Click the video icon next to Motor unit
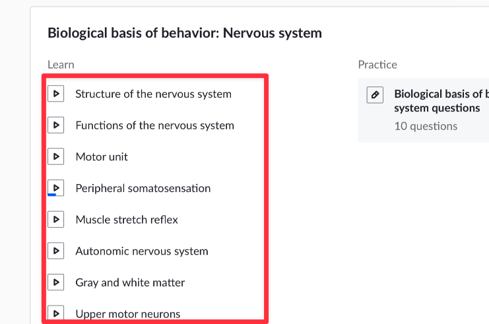This screenshot has height=324, width=489. pyautogui.click(x=56, y=156)
